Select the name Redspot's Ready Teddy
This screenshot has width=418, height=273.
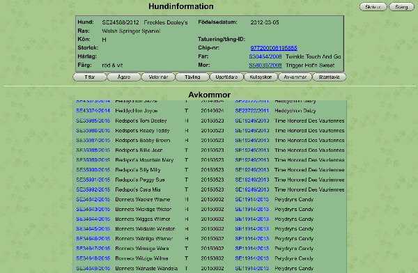[142, 131]
